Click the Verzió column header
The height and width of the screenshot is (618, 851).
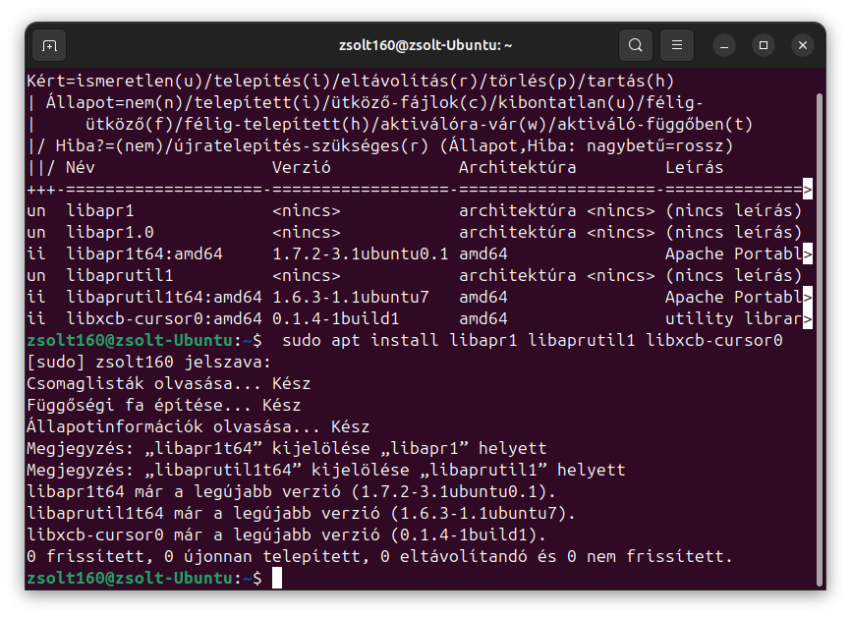coord(301,167)
